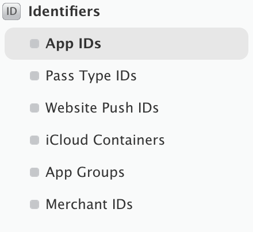This screenshot has height=232, width=253.
Task: Click the square bullet next to iCloud Containers
Action: pyautogui.click(x=34, y=140)
